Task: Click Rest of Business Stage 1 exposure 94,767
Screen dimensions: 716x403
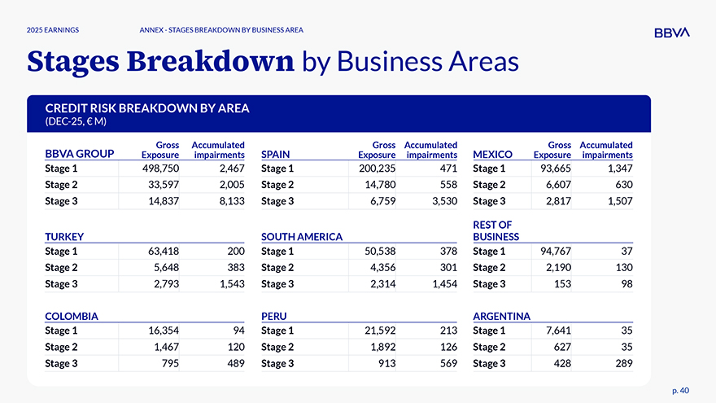Action: coord(555,252)
